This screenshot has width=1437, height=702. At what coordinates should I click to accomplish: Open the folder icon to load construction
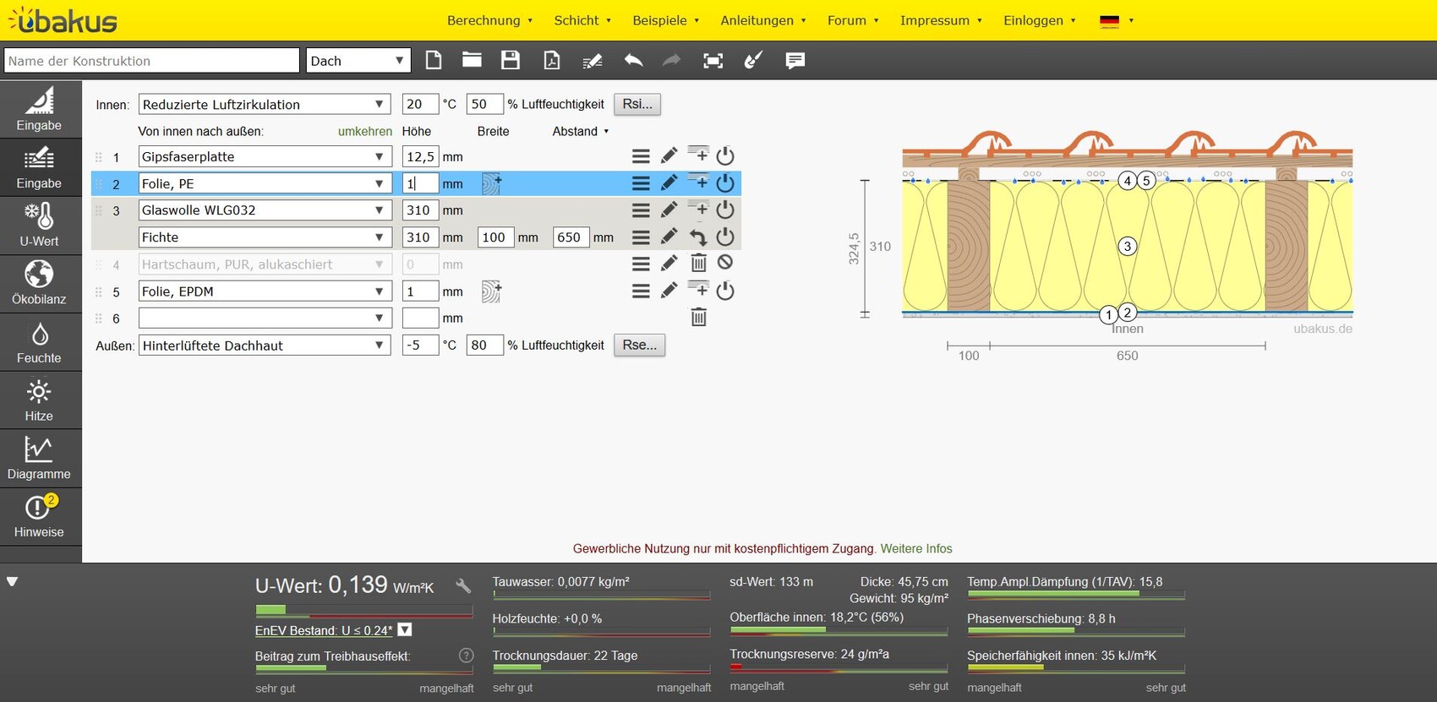click(x=472, y=60)
